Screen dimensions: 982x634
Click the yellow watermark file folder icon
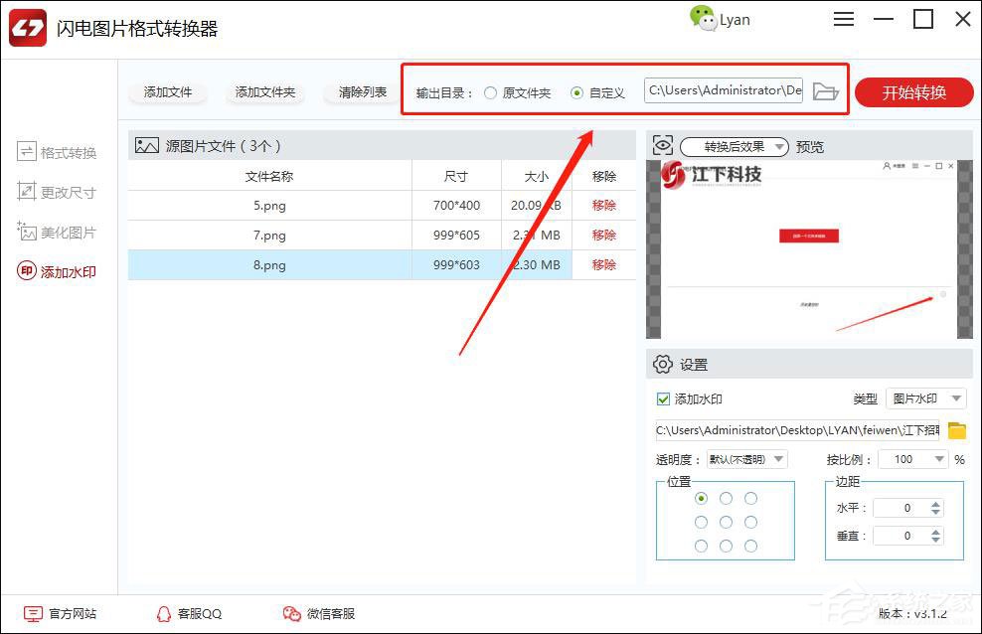[x=957, y=431]
